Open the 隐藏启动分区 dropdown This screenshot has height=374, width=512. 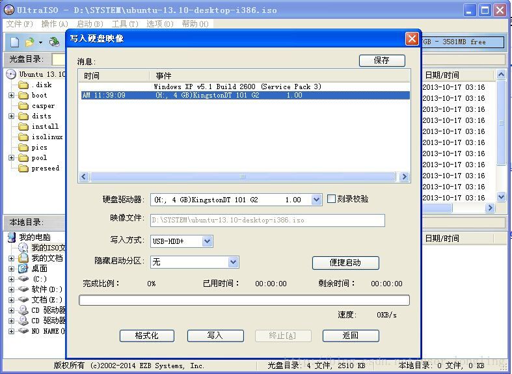coord(233,262)
